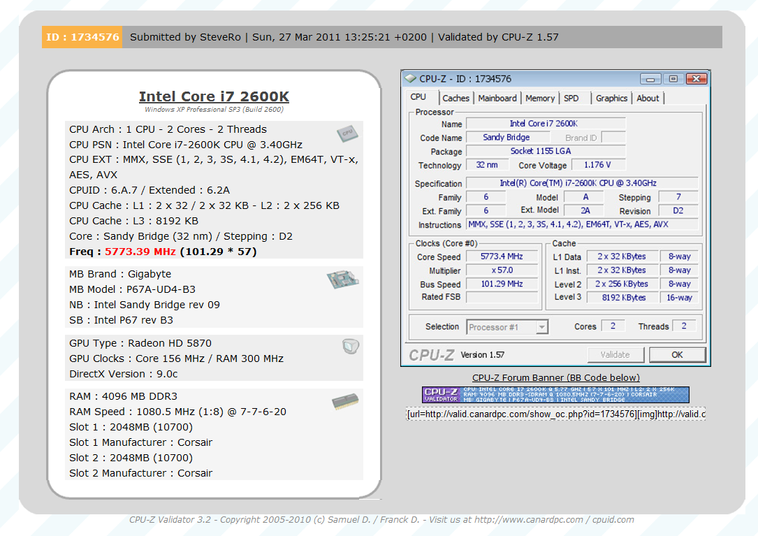Viewport: 758px width, 536px height.
Task: Click the CPU chip icon beside CPU Arch
Action: click(347, 133)
